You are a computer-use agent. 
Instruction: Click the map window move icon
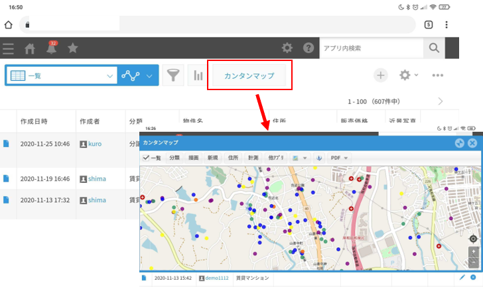(459, 143)
